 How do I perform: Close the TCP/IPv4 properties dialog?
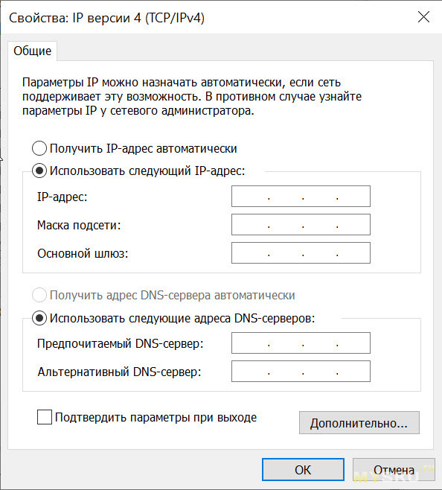(423, 17)
